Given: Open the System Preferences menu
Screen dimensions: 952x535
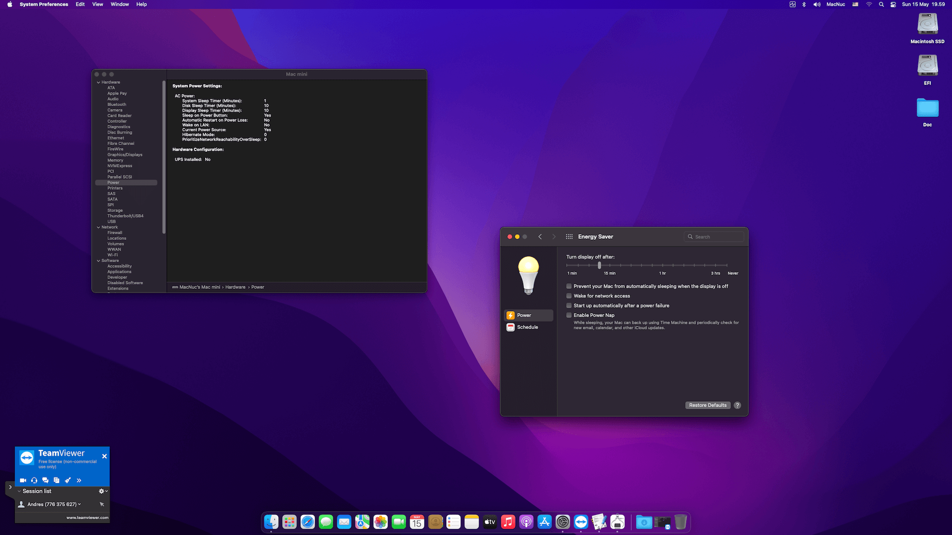Looking at the screenshot, I should (44, 4).
